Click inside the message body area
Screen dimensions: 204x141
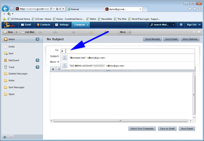(121, 95)
